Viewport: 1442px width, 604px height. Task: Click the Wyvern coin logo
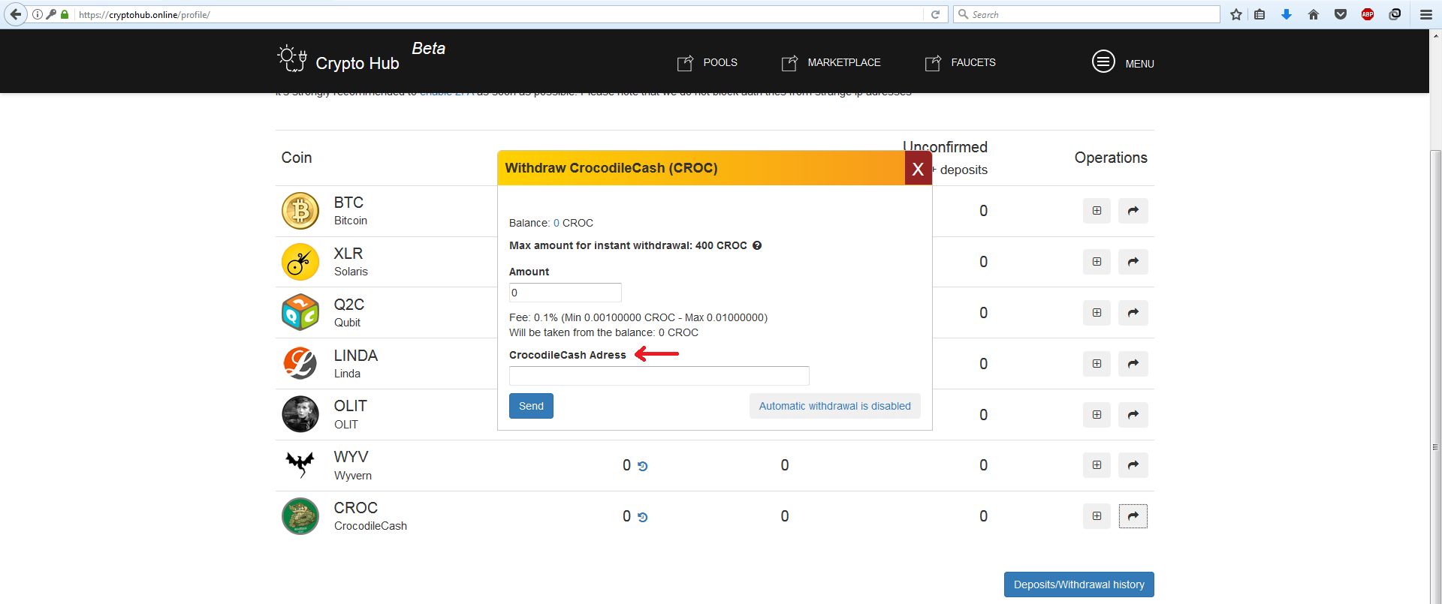300,465
